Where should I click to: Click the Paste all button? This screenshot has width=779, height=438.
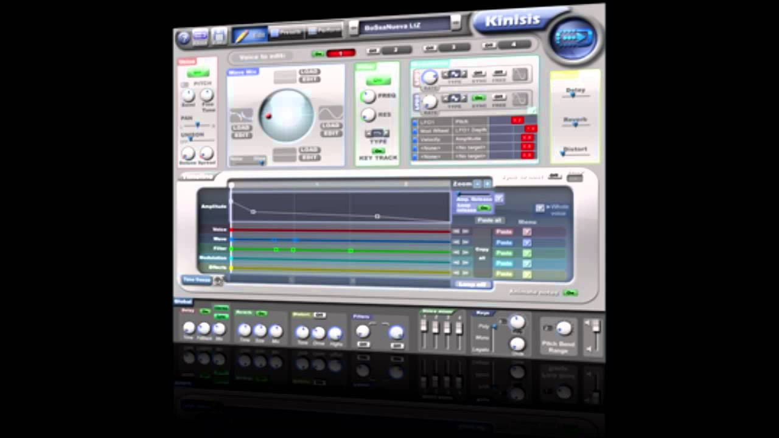[489, 220]
